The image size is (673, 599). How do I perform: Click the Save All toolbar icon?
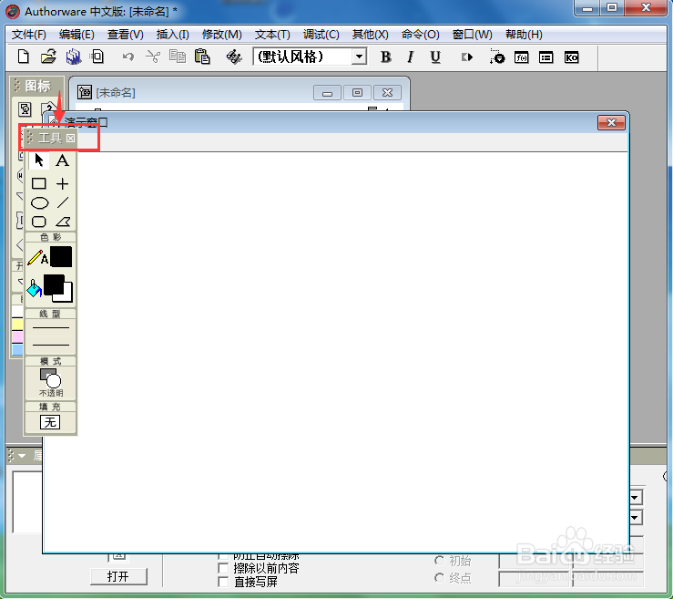[x=74, y=57]
